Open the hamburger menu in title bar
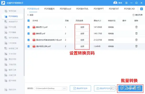The height and width of the screenshot is (94, 145). coord(126,3)
